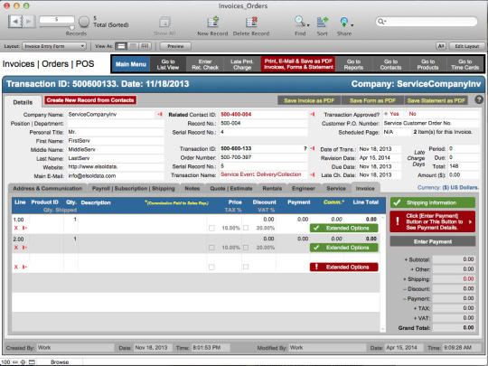
Task: Click red arrow next to Transaction ID field
Action: click(312, 149)
